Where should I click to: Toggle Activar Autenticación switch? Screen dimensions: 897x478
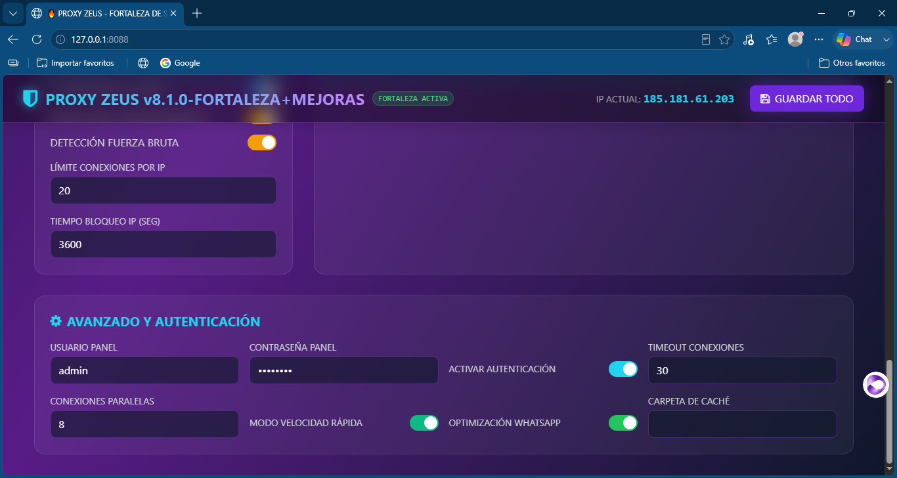pyautogui.click(x=623, y=369)
